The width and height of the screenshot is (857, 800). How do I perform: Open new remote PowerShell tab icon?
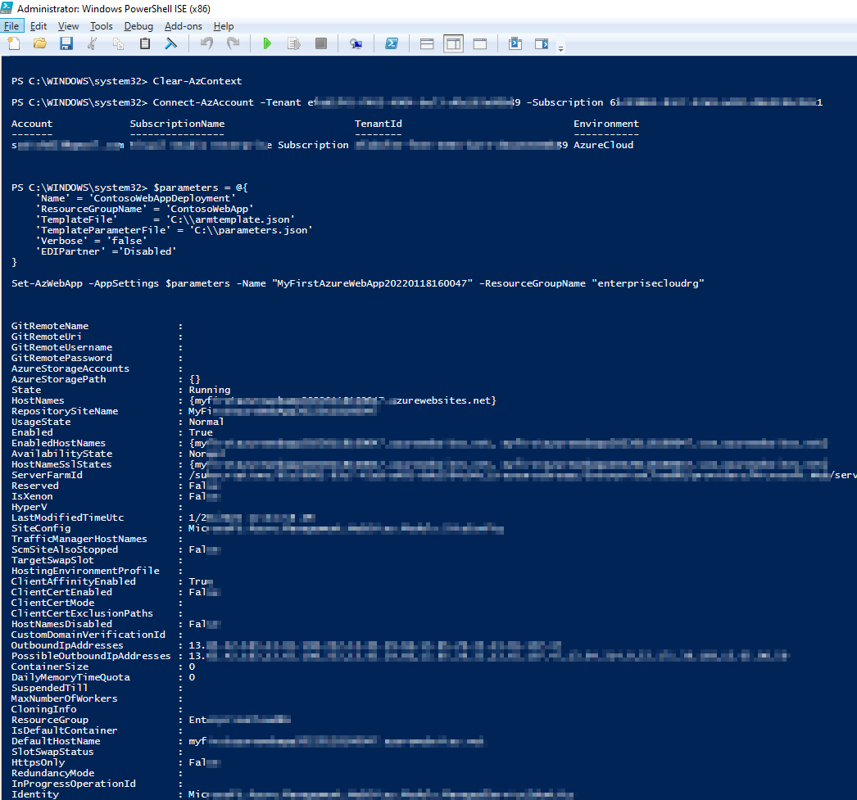coord(356,43)
